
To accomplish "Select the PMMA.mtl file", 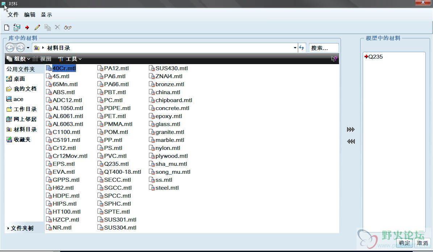I will [x=115, y=124].
